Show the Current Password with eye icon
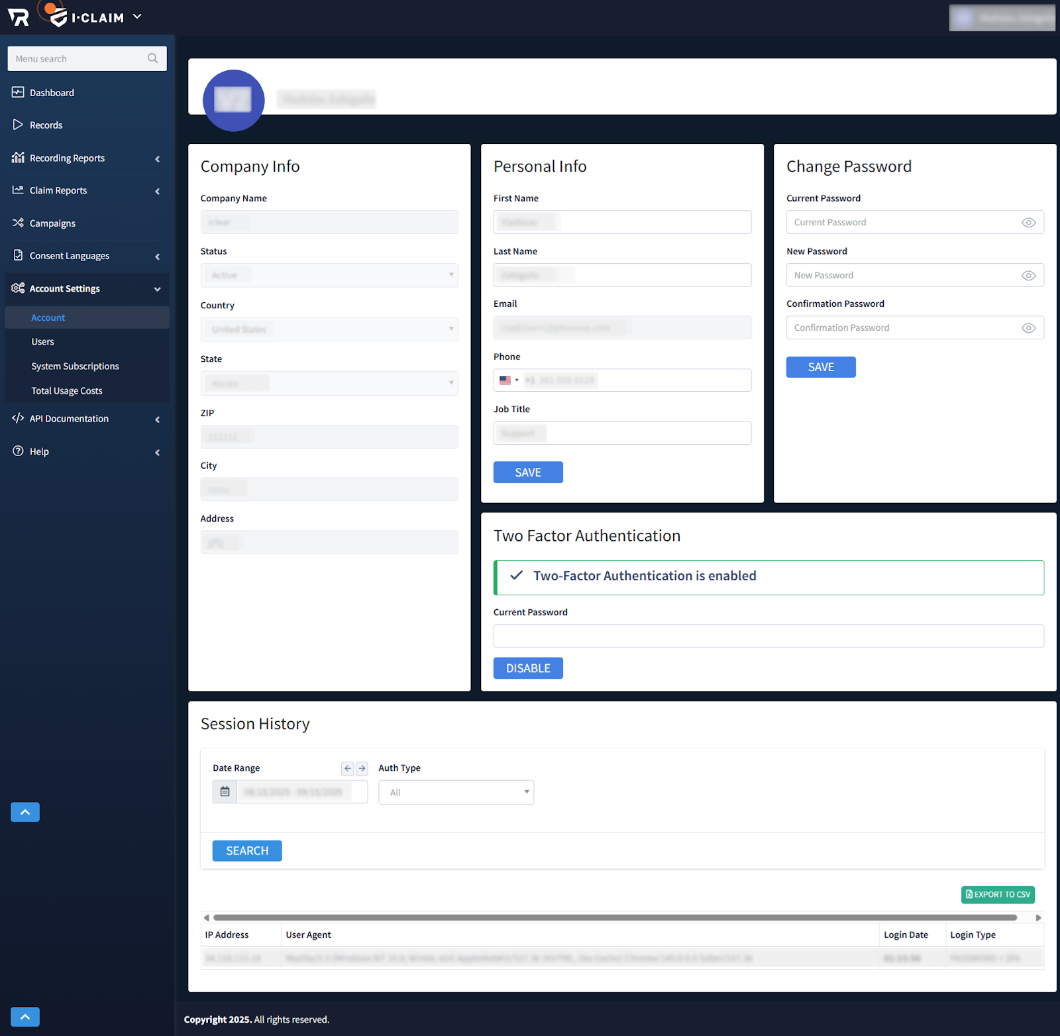 [x=1028, y=223]
